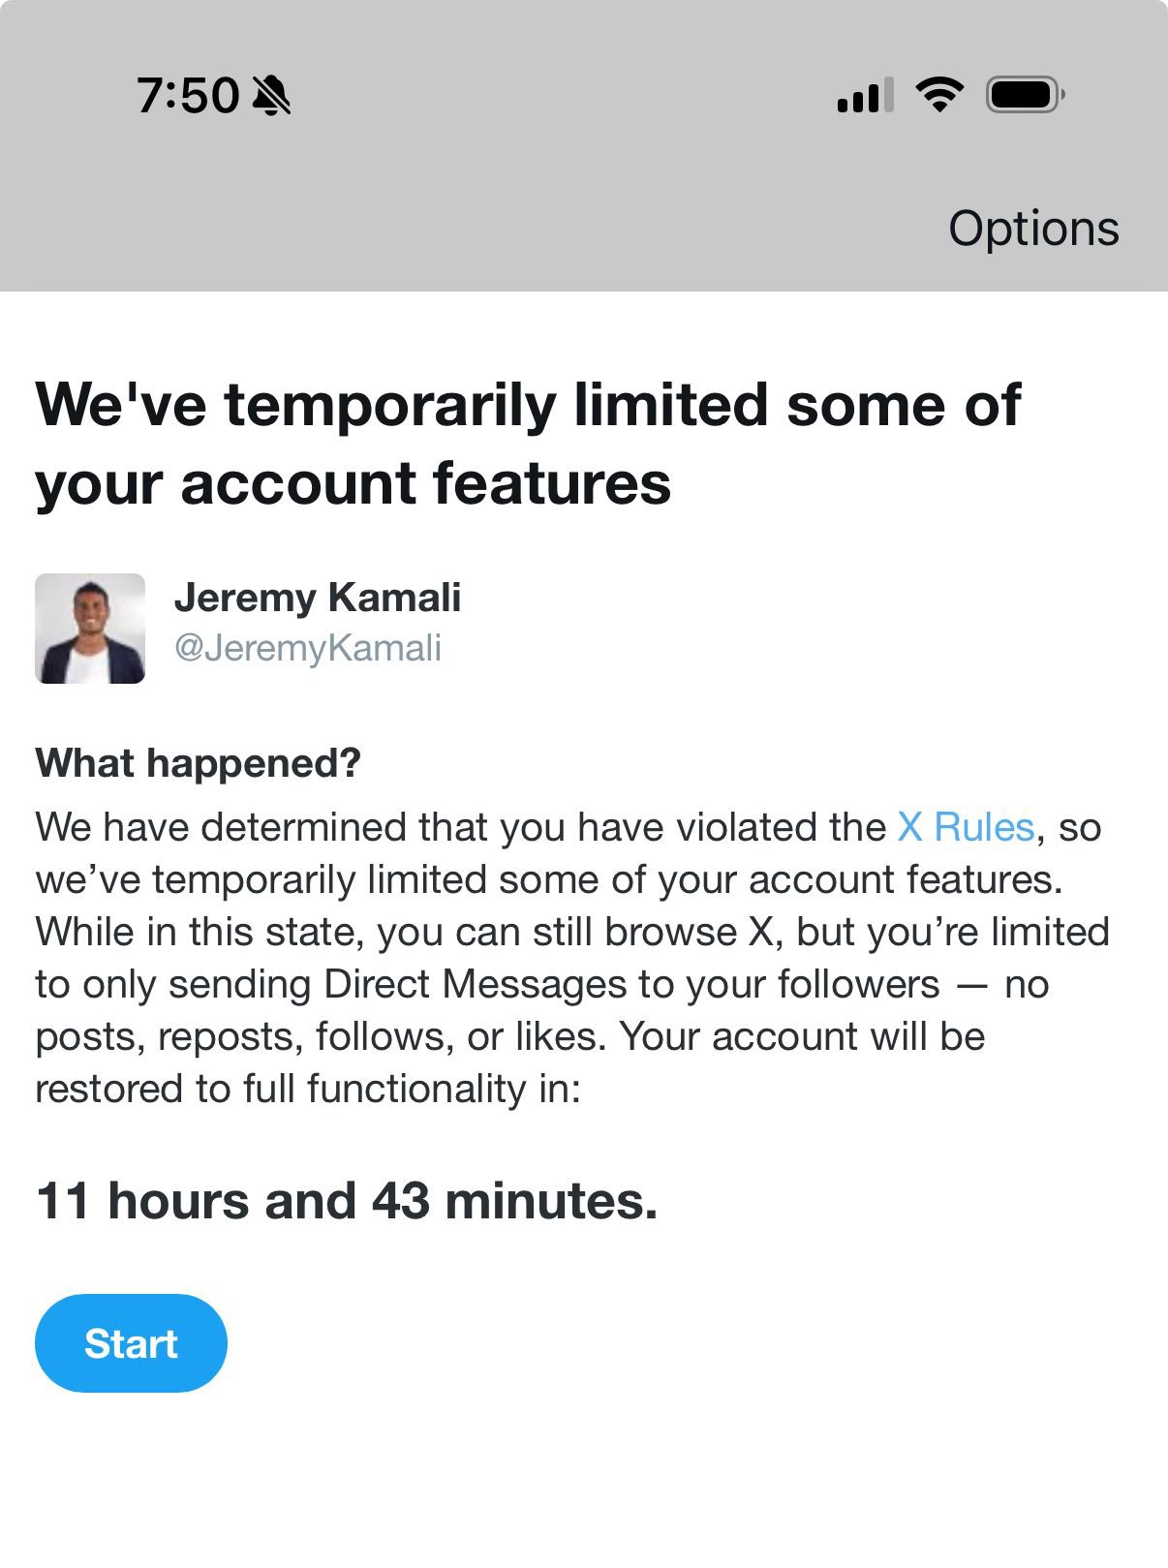The height and width of the screenshot is (1568, 1168).
Task: Tap the "What happened?" heading
Action: (198, 763)
